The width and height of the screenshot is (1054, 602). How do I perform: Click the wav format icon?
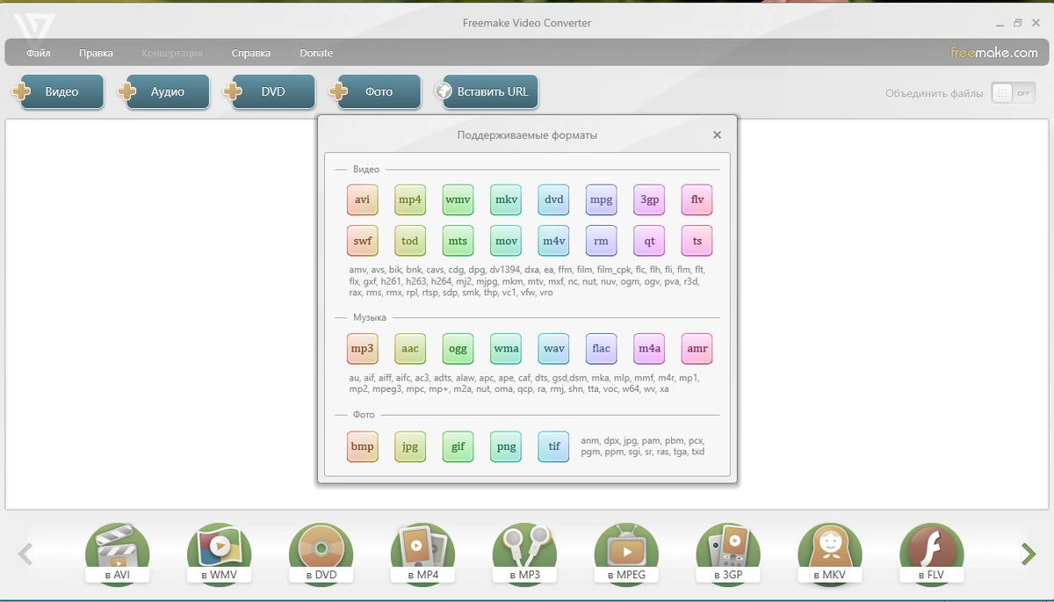coord(553,348)
